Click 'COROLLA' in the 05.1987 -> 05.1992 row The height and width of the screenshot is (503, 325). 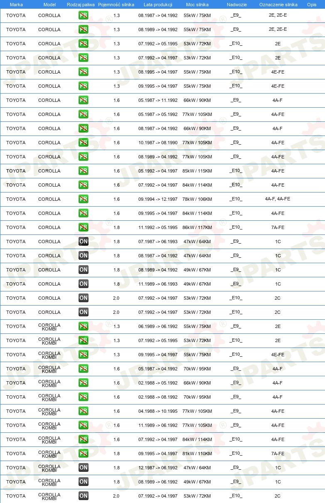click(49, 114)
